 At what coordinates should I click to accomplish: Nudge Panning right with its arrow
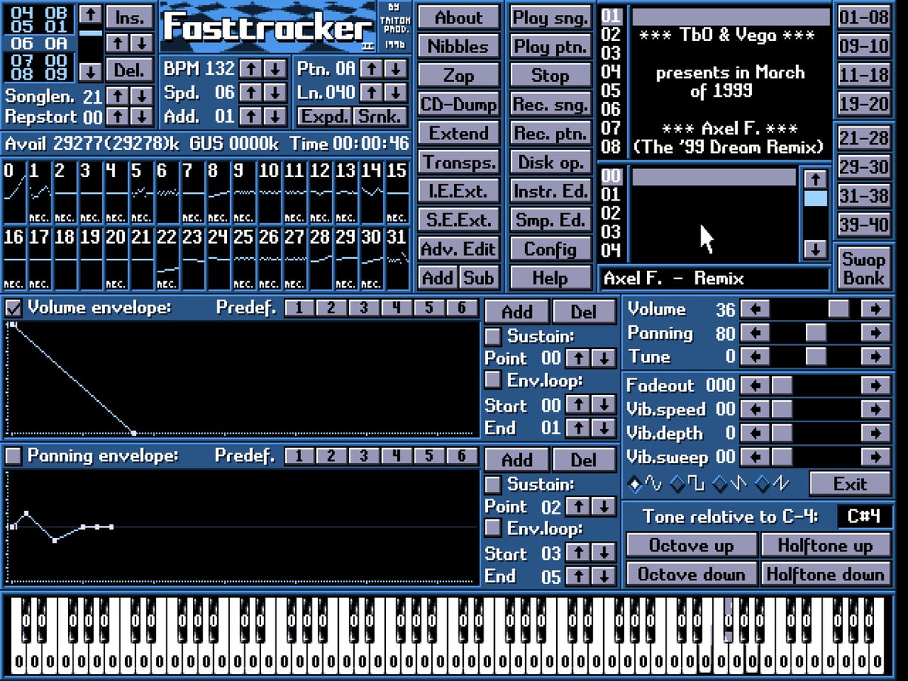pos(875,333)
